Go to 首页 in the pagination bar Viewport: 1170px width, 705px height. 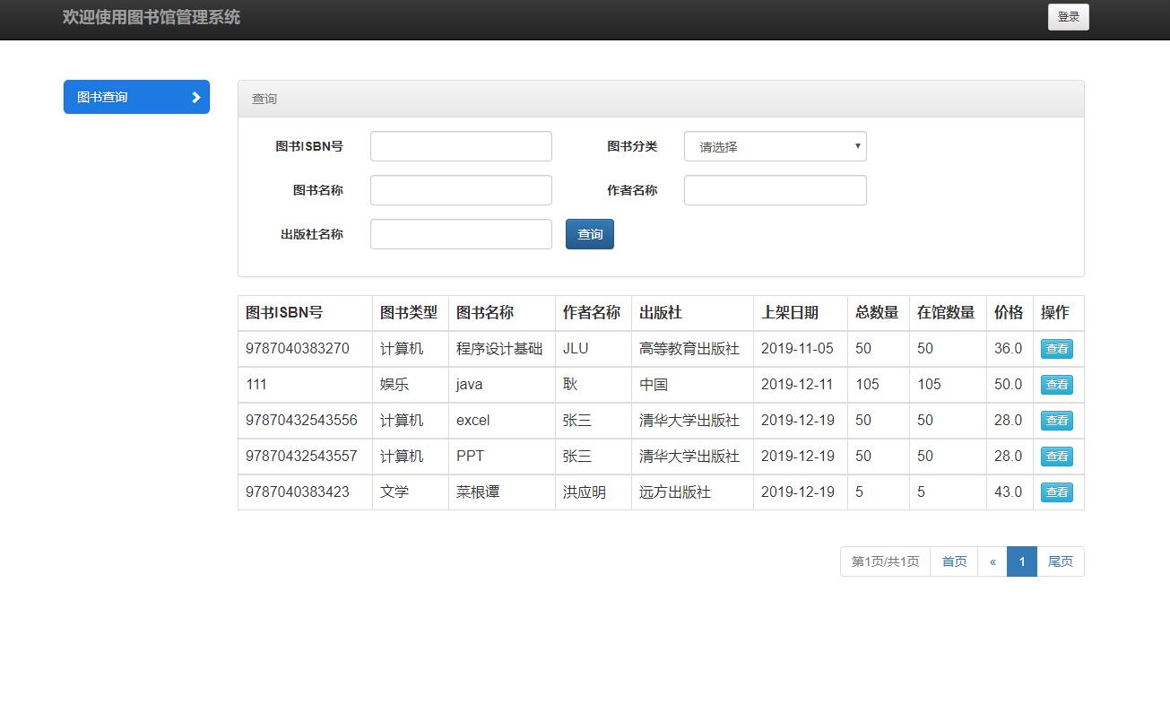click(x=954, y=561)
